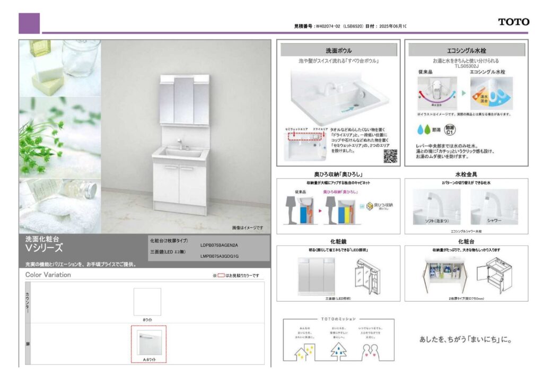Click the TOTO logo in the header
This screenshot has height=376, width=543.
click(513, 22)
